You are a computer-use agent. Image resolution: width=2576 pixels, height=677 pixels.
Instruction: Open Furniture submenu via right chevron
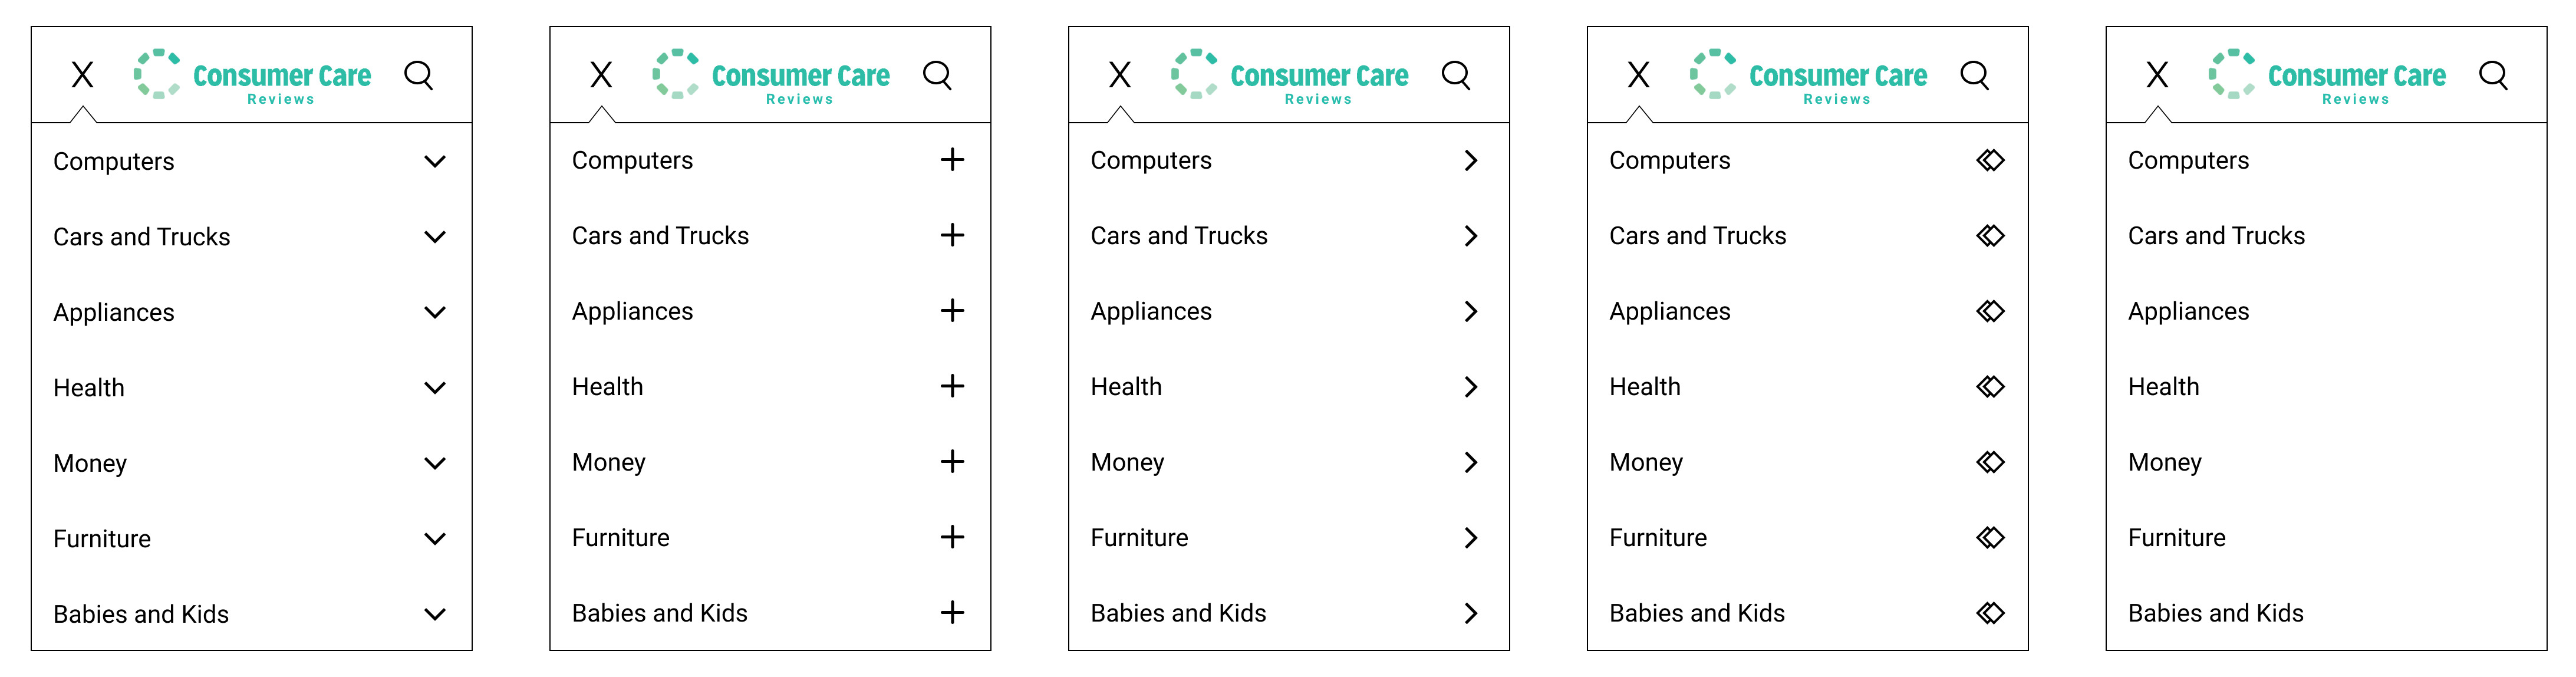(x=1471, y=538)
